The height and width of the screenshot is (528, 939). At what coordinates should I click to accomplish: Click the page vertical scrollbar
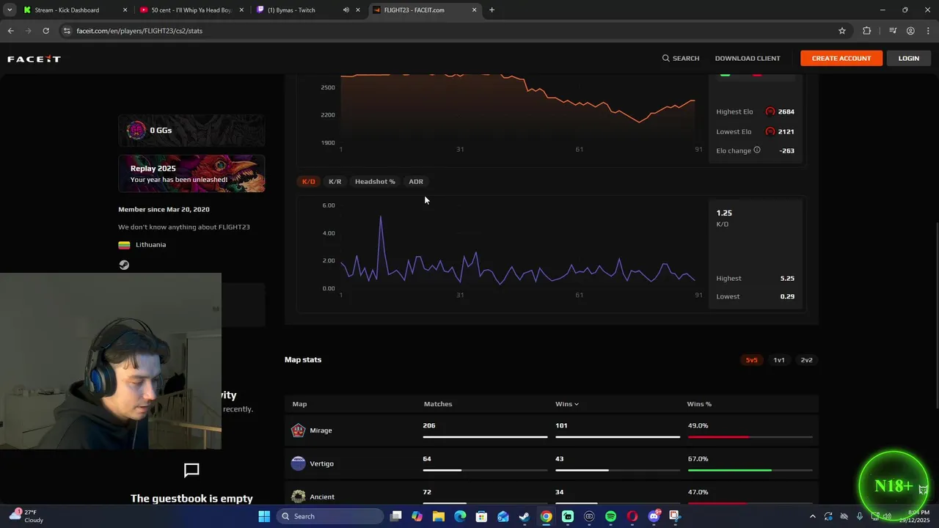tap(936, 315)
